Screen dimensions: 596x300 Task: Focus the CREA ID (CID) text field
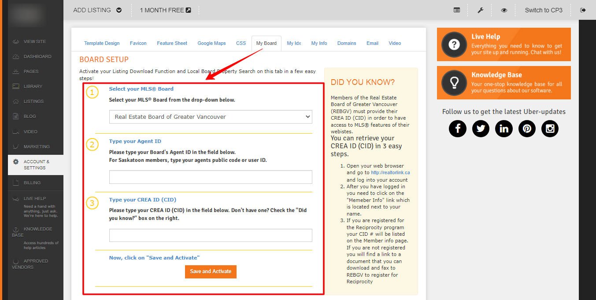click(x=211, y=235)
